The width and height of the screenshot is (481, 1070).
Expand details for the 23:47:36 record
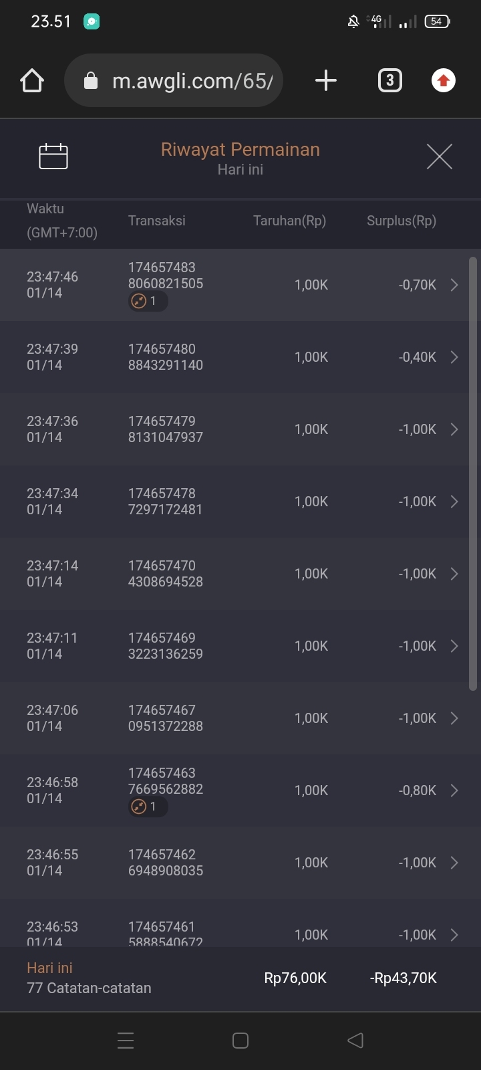(x=454, y=429)
